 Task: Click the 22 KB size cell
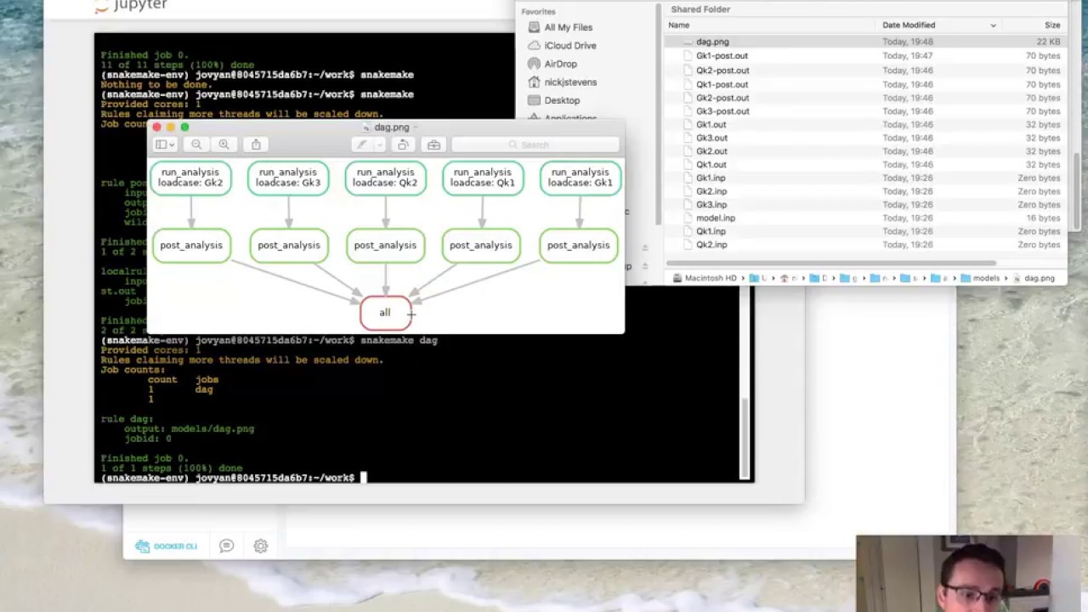1048,42
